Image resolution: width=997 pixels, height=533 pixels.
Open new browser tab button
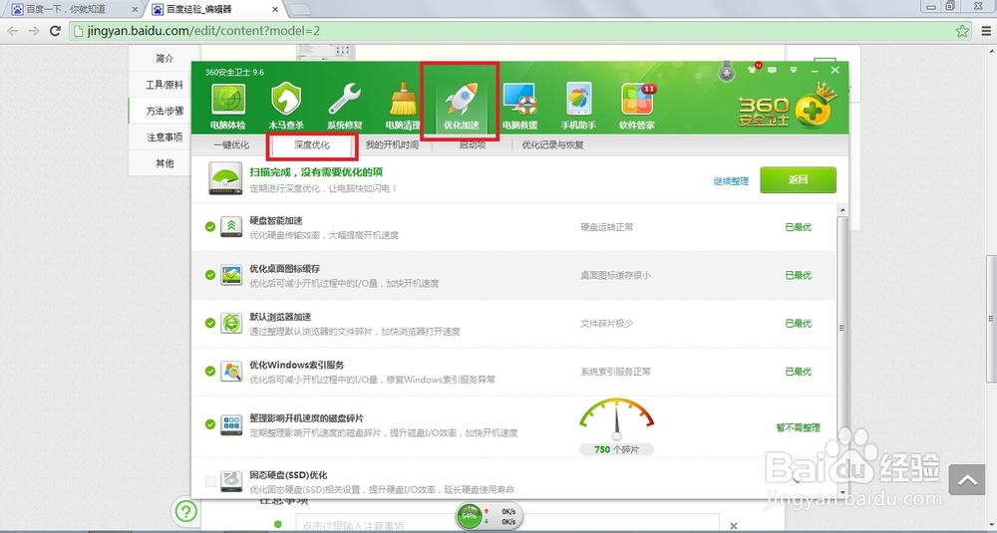click(x=299, y=10)
